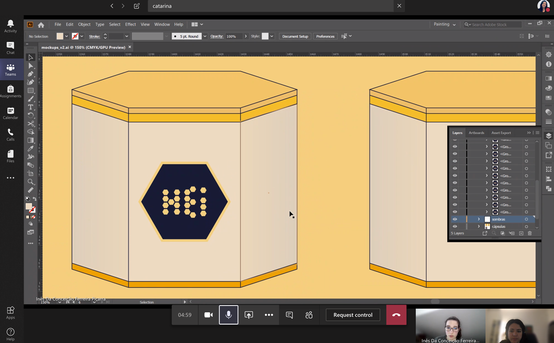Mute the microphone in the call bar
Screen dimensions: 554x343
click(228, 315)
